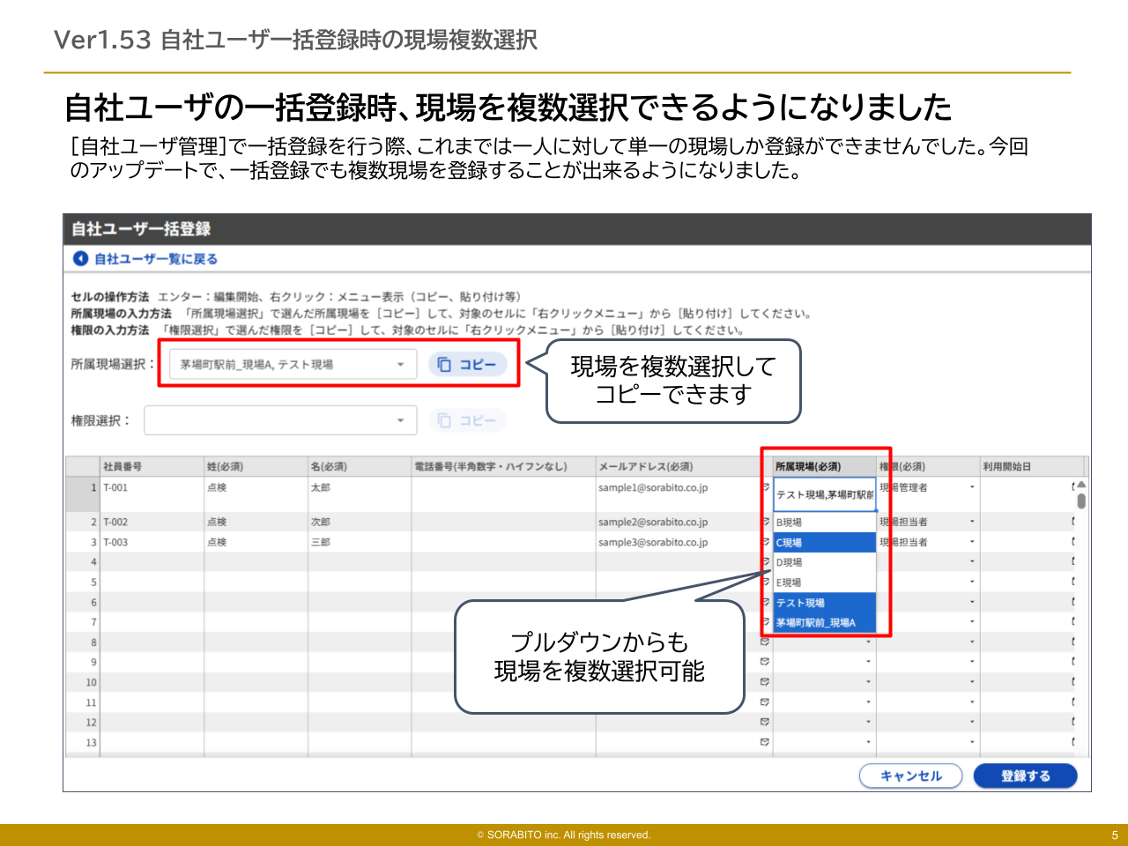Click the キャンセル button

911,775
